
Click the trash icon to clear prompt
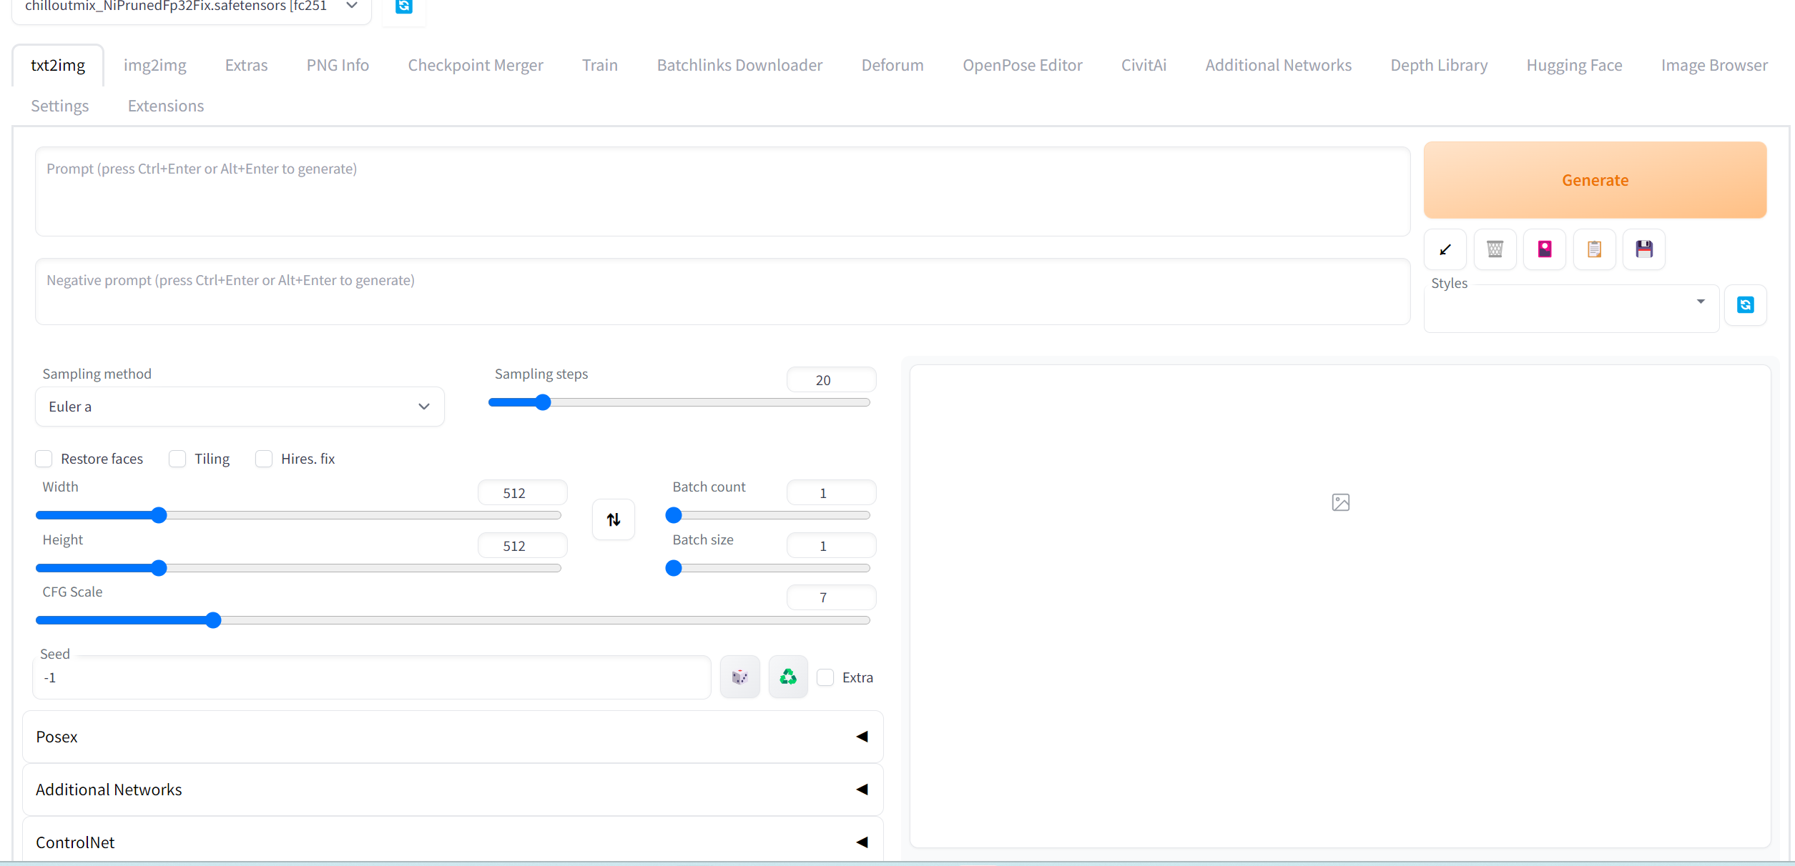point(1495,249)
